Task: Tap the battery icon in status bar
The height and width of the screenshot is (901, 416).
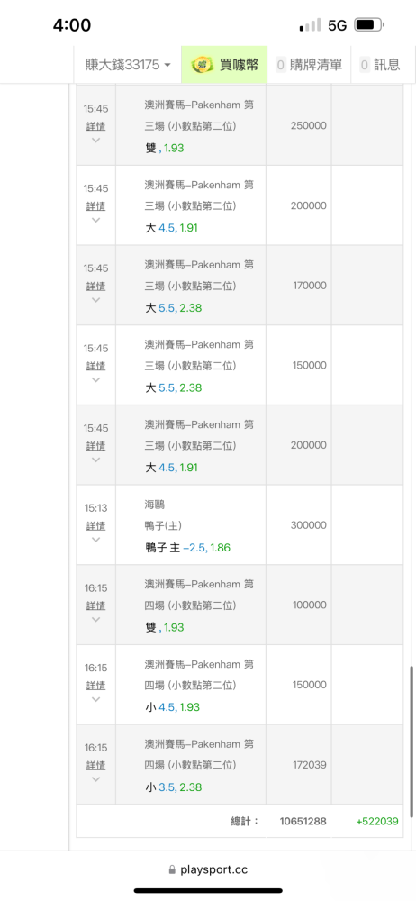Action: (x=369, y=24)
